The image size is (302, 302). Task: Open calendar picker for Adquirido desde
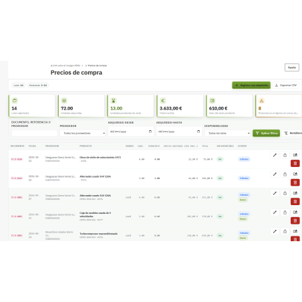[150, 132]
